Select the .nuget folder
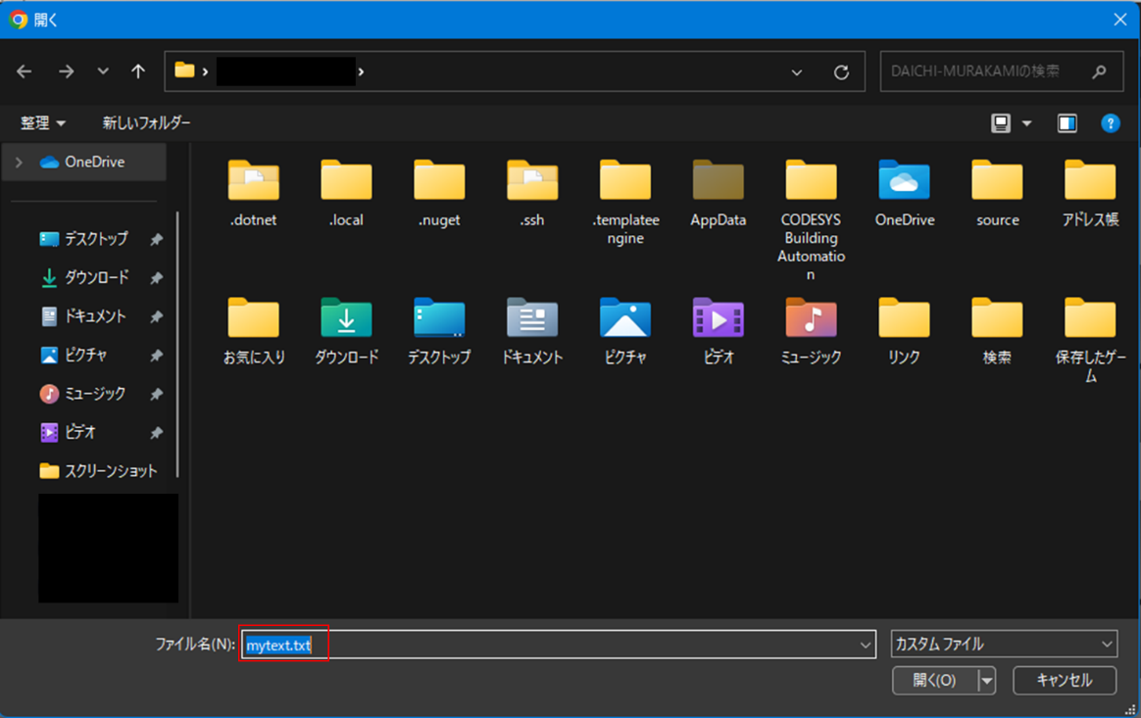Screen dimensions: 1141x718 point(439,193)
